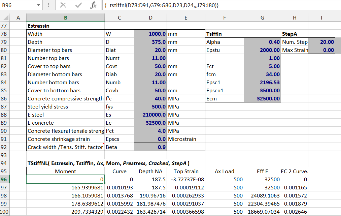Click the Enter checkmark in formula bar
Screen dimensions: 341x216
click(79, 5)
